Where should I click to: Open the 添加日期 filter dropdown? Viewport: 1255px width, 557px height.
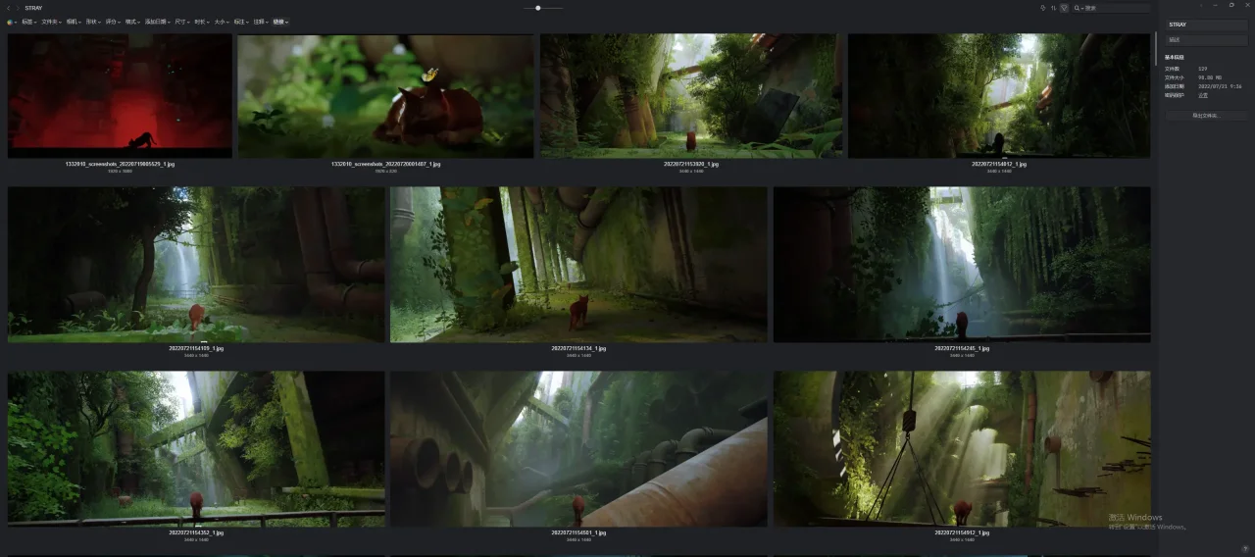click(x=157, y=22)
